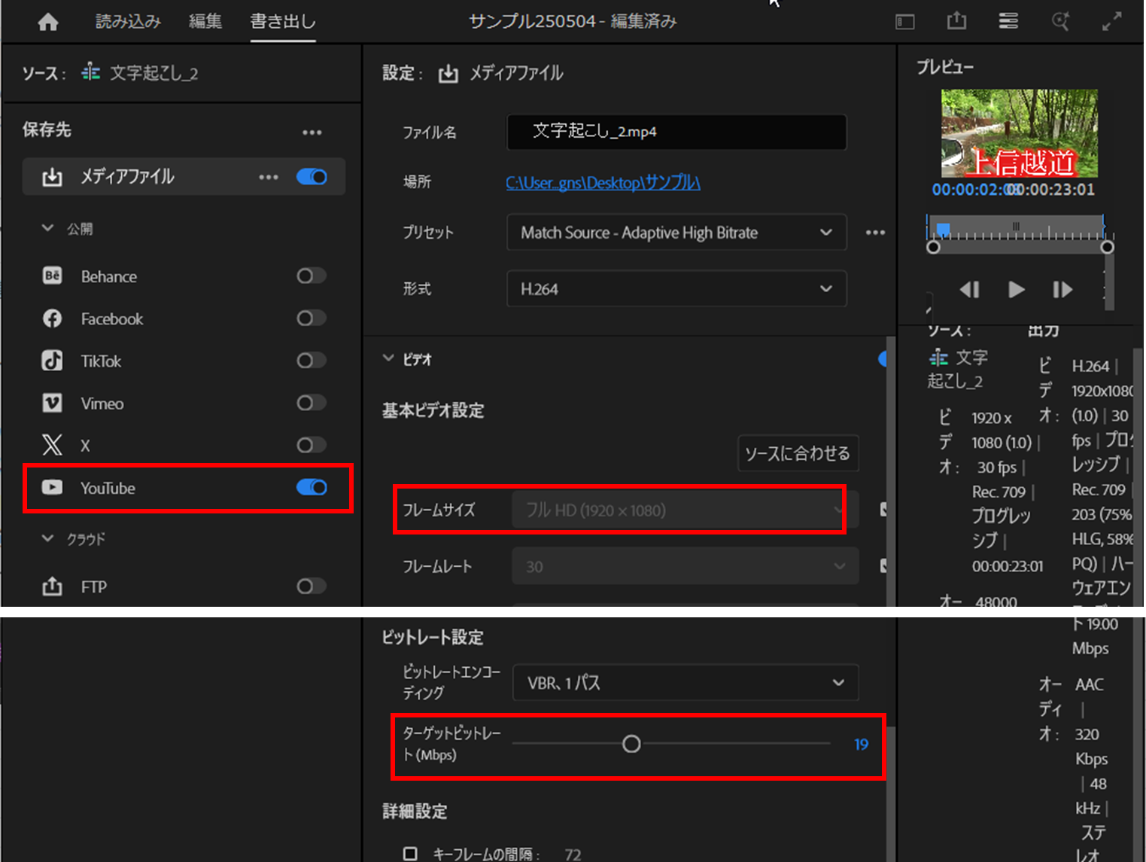Open the ビットレートエンコーディング VBR dropdown
The image size is (1146, 862).
[x=684, y=682]
